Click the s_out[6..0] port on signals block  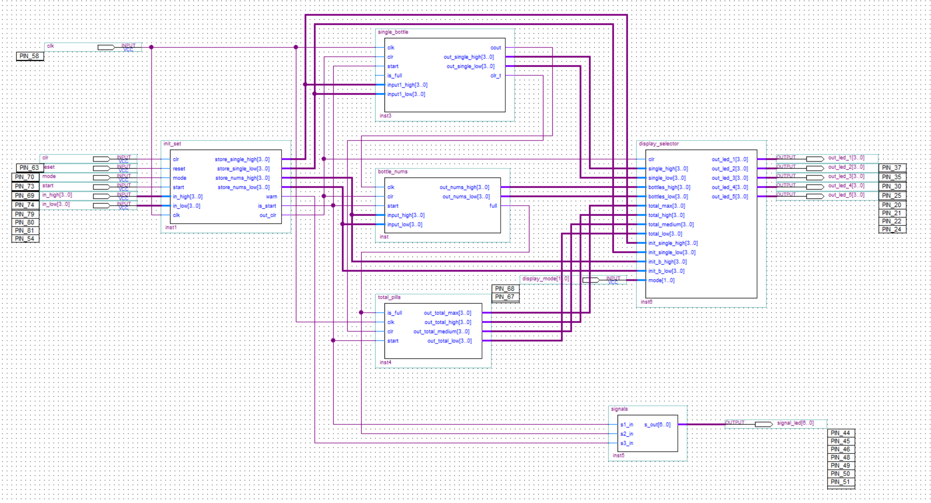[657, 425]
